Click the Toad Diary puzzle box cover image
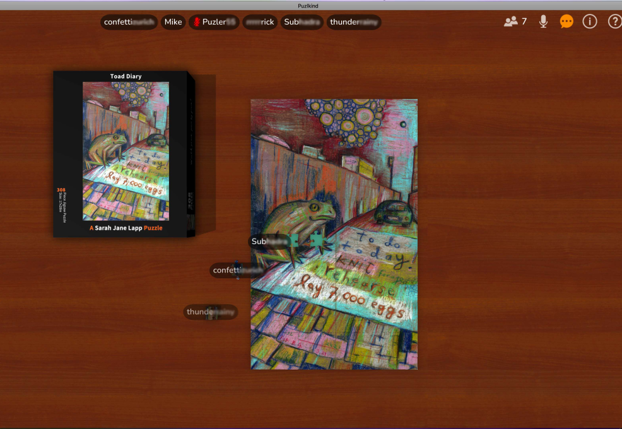This screenshot has width=622, height=429. pyautogui.click(x=126, y=151)
